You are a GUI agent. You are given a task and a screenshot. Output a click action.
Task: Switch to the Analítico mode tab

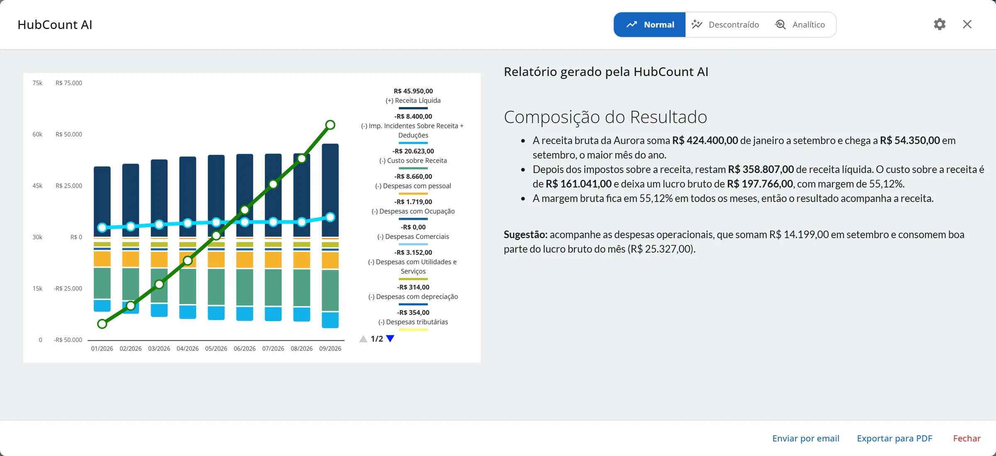coord(800,25)
